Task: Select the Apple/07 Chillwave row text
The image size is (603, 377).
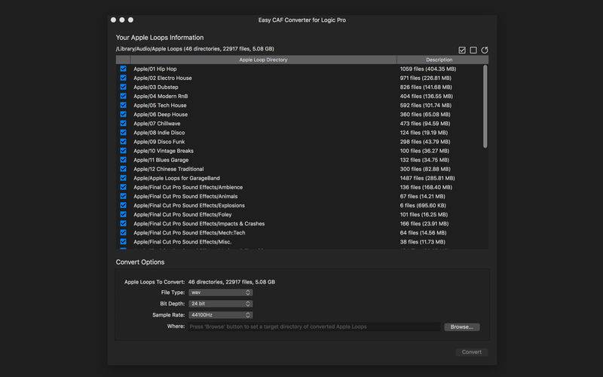Action: [157, 124]
